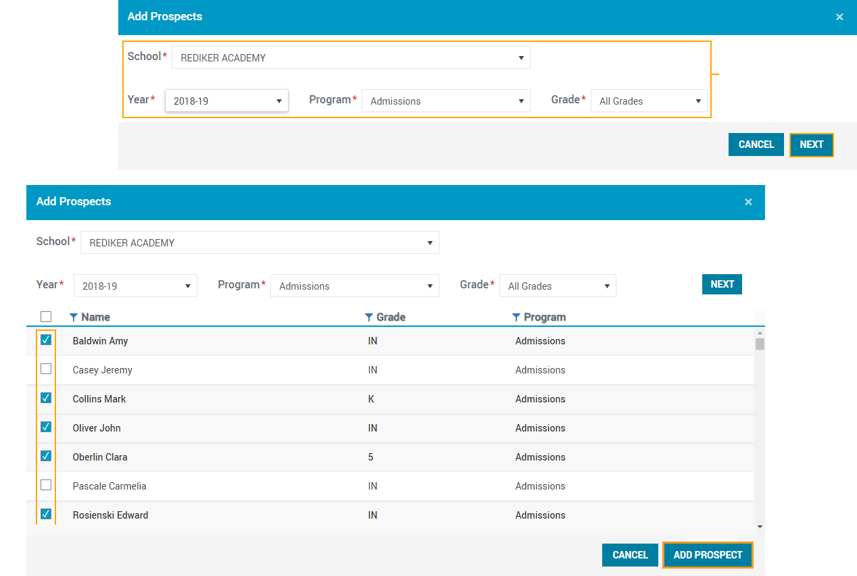Screen dimensions: 857x576
Task: Click Cancel in the lower dialog
Action: [x=630, y=555]
